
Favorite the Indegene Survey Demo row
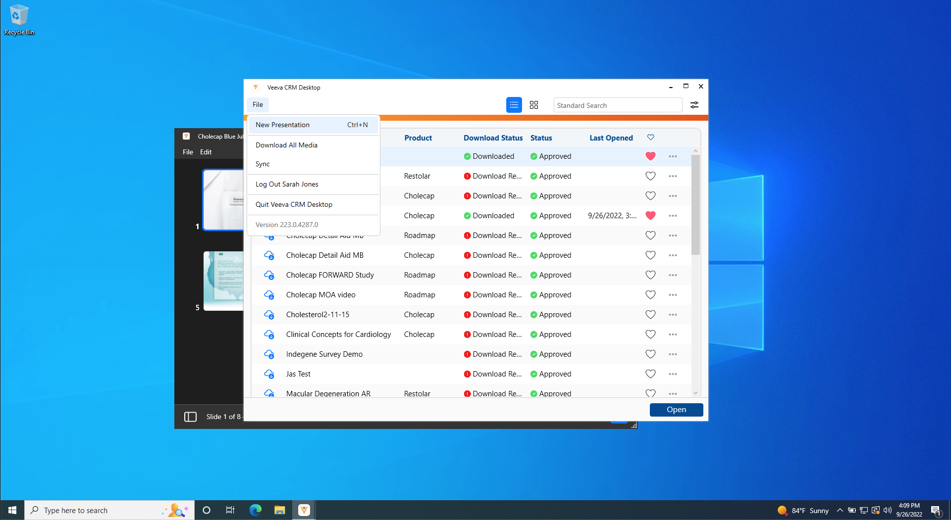[650, 354]
